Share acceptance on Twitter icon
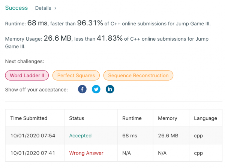This screenshot has height=168, width=225. point(96,89)
